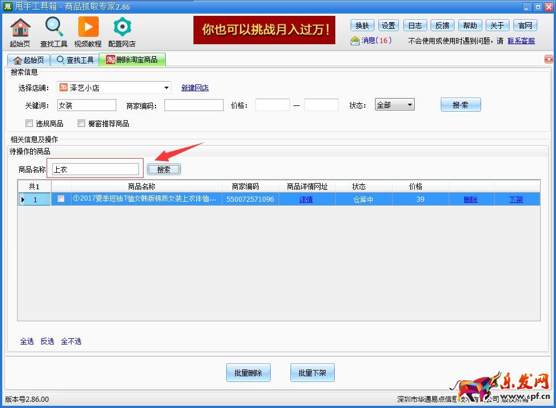Open the 视频教程 play icon
Screen dimensions: 556x408
pyautogui.click(x=88, y=27)
